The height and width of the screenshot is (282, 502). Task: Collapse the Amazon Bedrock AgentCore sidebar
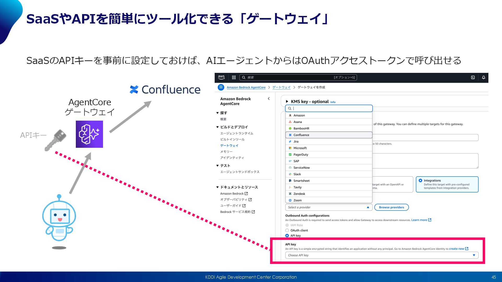coord(269,99)
